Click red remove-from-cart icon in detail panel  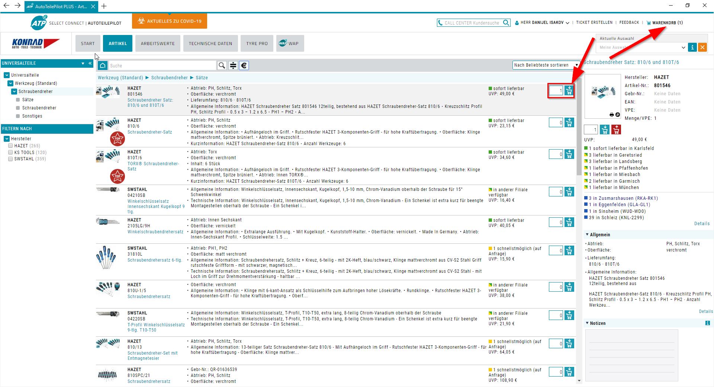pyautogui.click(x=616, y=129)
